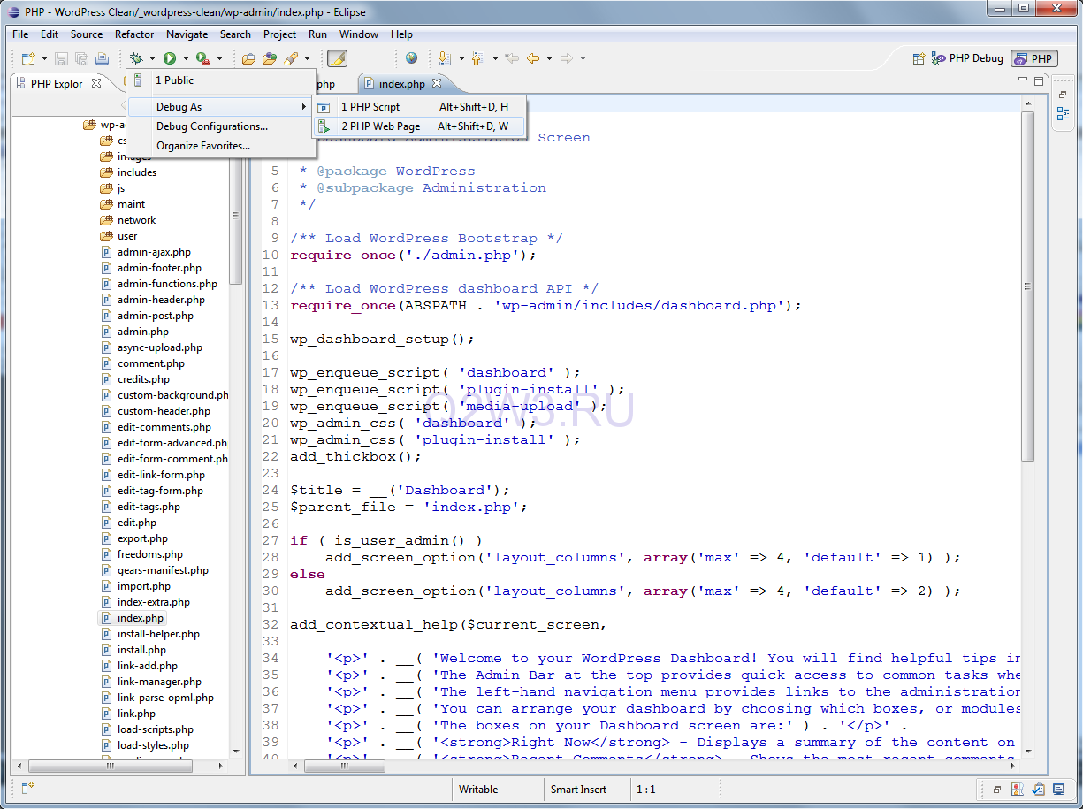The image size is (1083, 809).
Task: Click the Next Annotation arrow icon
Action: [444, 59]
